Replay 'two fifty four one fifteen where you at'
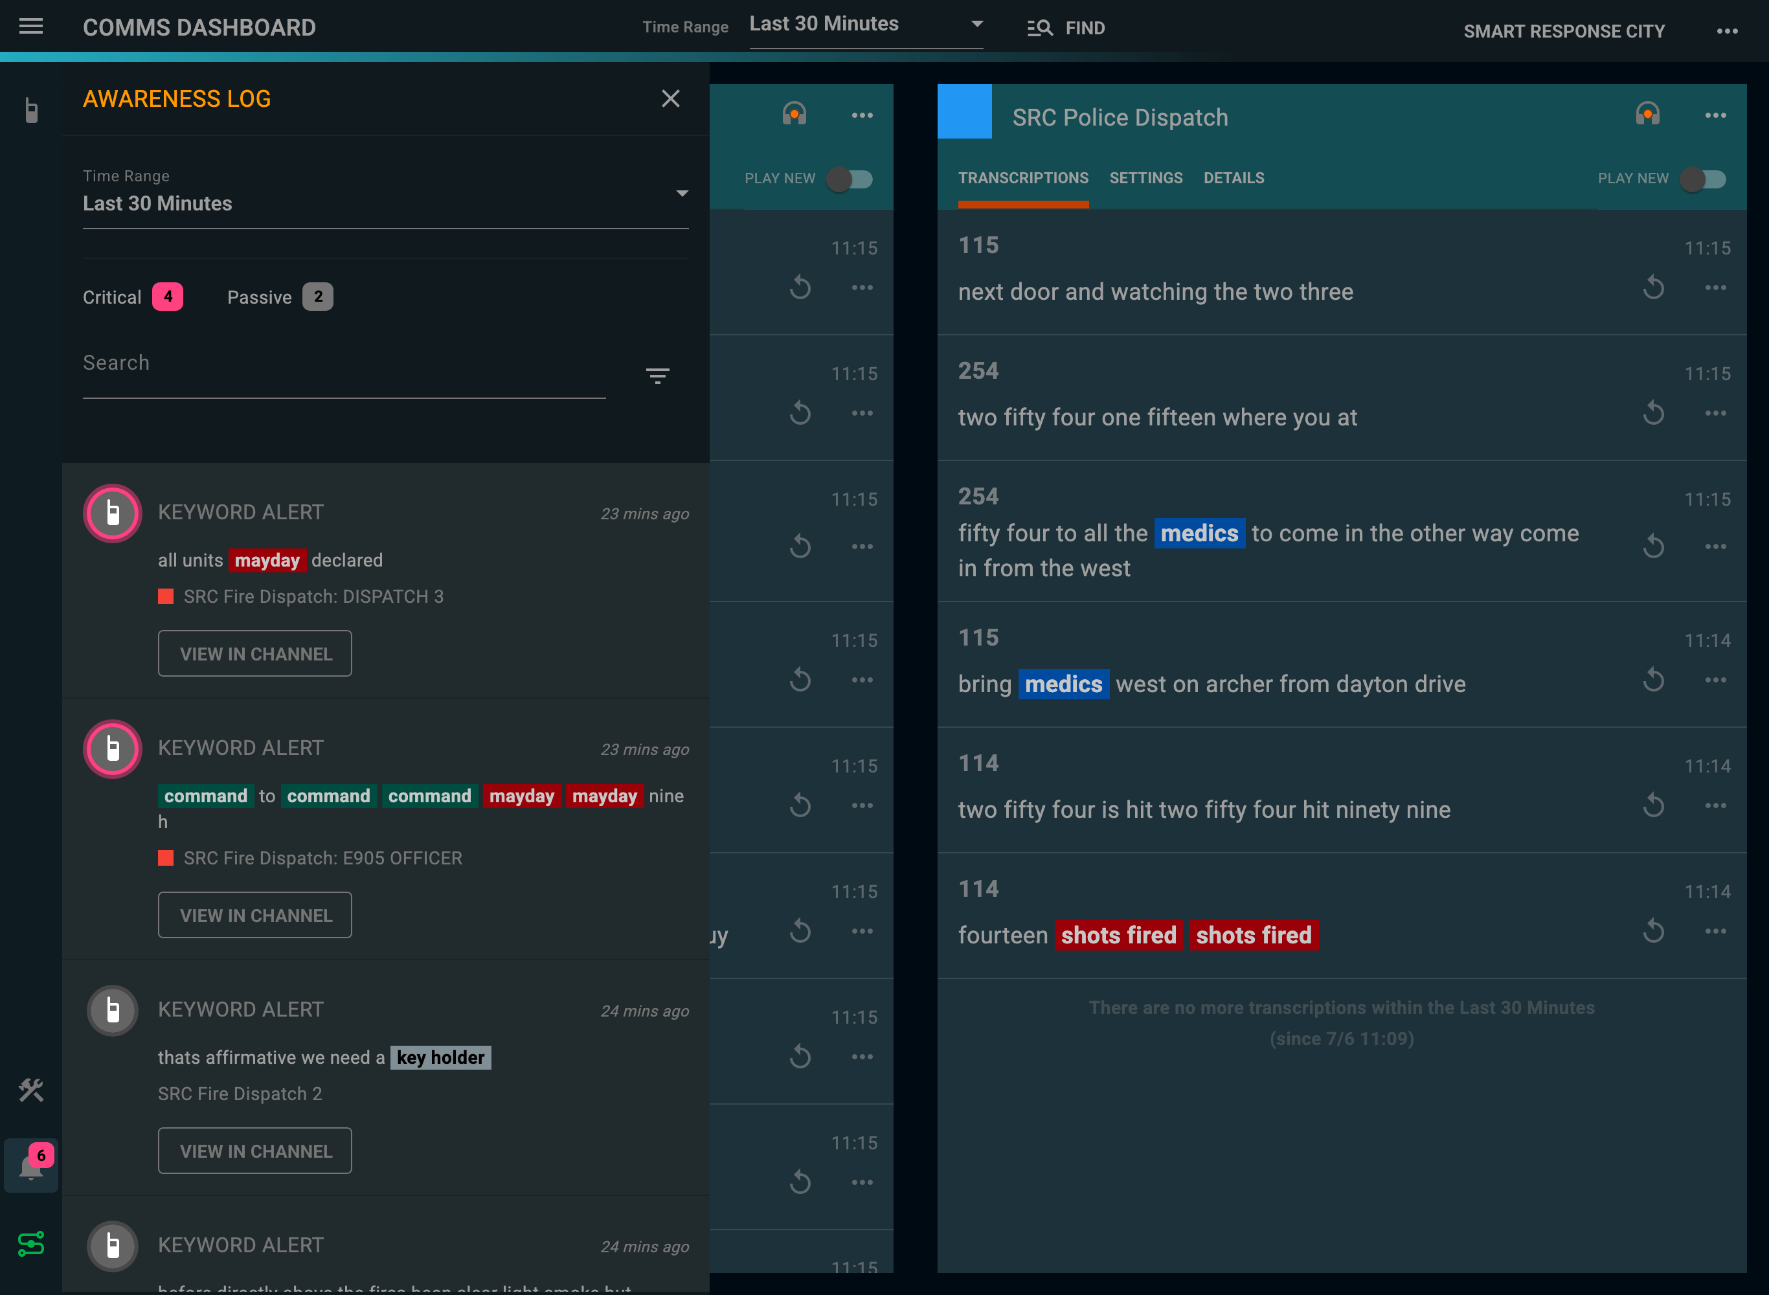 point(1654,413)
